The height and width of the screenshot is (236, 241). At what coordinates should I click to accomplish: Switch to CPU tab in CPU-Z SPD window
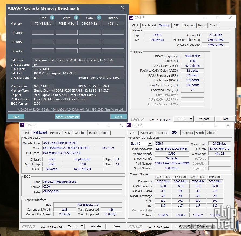pos(133,133)
